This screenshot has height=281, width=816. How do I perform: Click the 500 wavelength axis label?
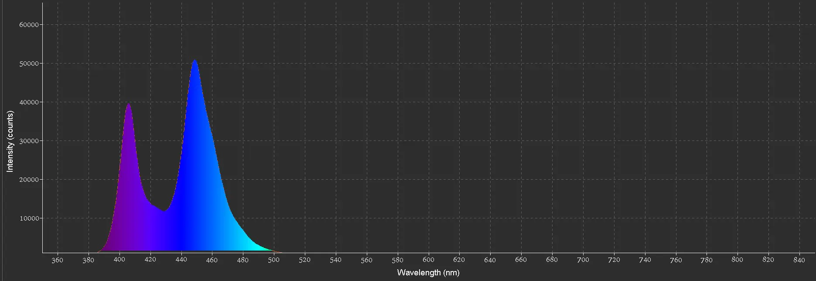(273, 260)
